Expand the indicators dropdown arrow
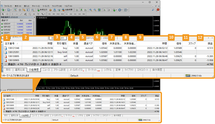Viewport: 215px width, 124px height. (116, 10)
